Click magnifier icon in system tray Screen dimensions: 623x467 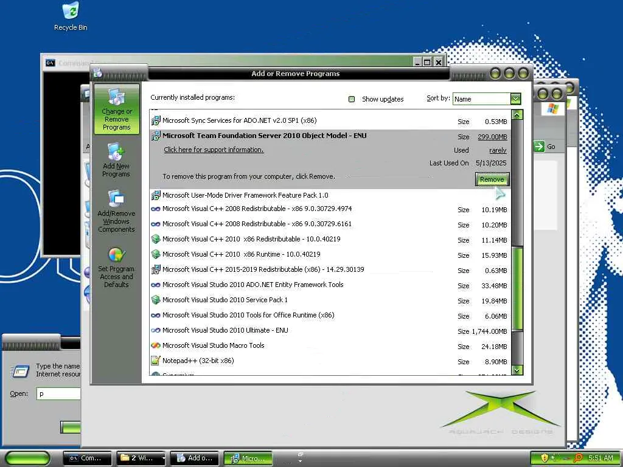pos(578,458)
